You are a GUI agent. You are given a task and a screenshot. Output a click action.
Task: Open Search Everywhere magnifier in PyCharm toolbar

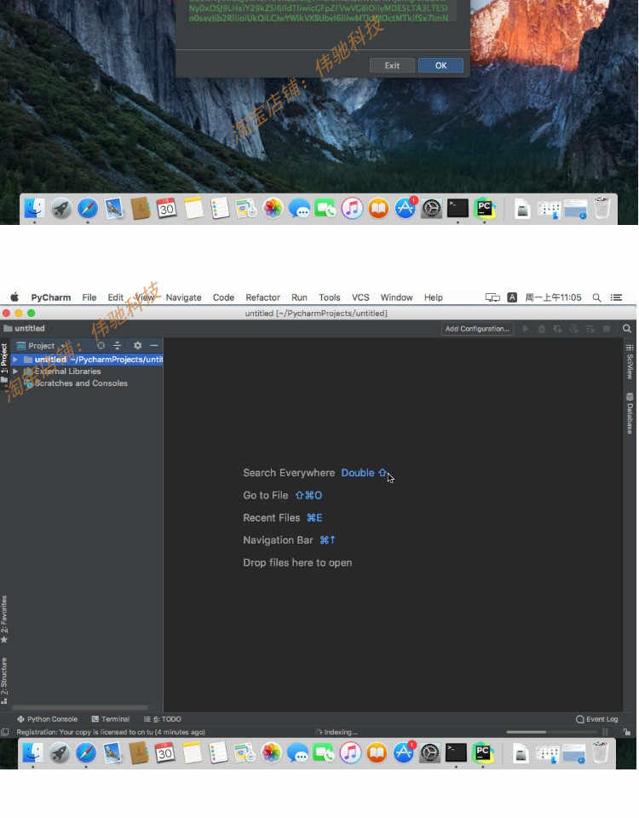(627, 329)
